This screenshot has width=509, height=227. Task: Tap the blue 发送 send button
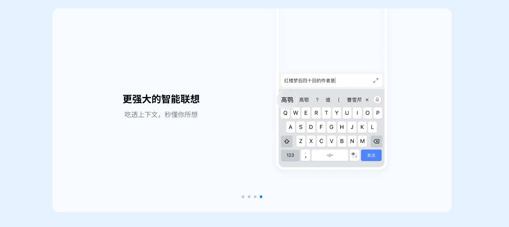coord(371,155)
